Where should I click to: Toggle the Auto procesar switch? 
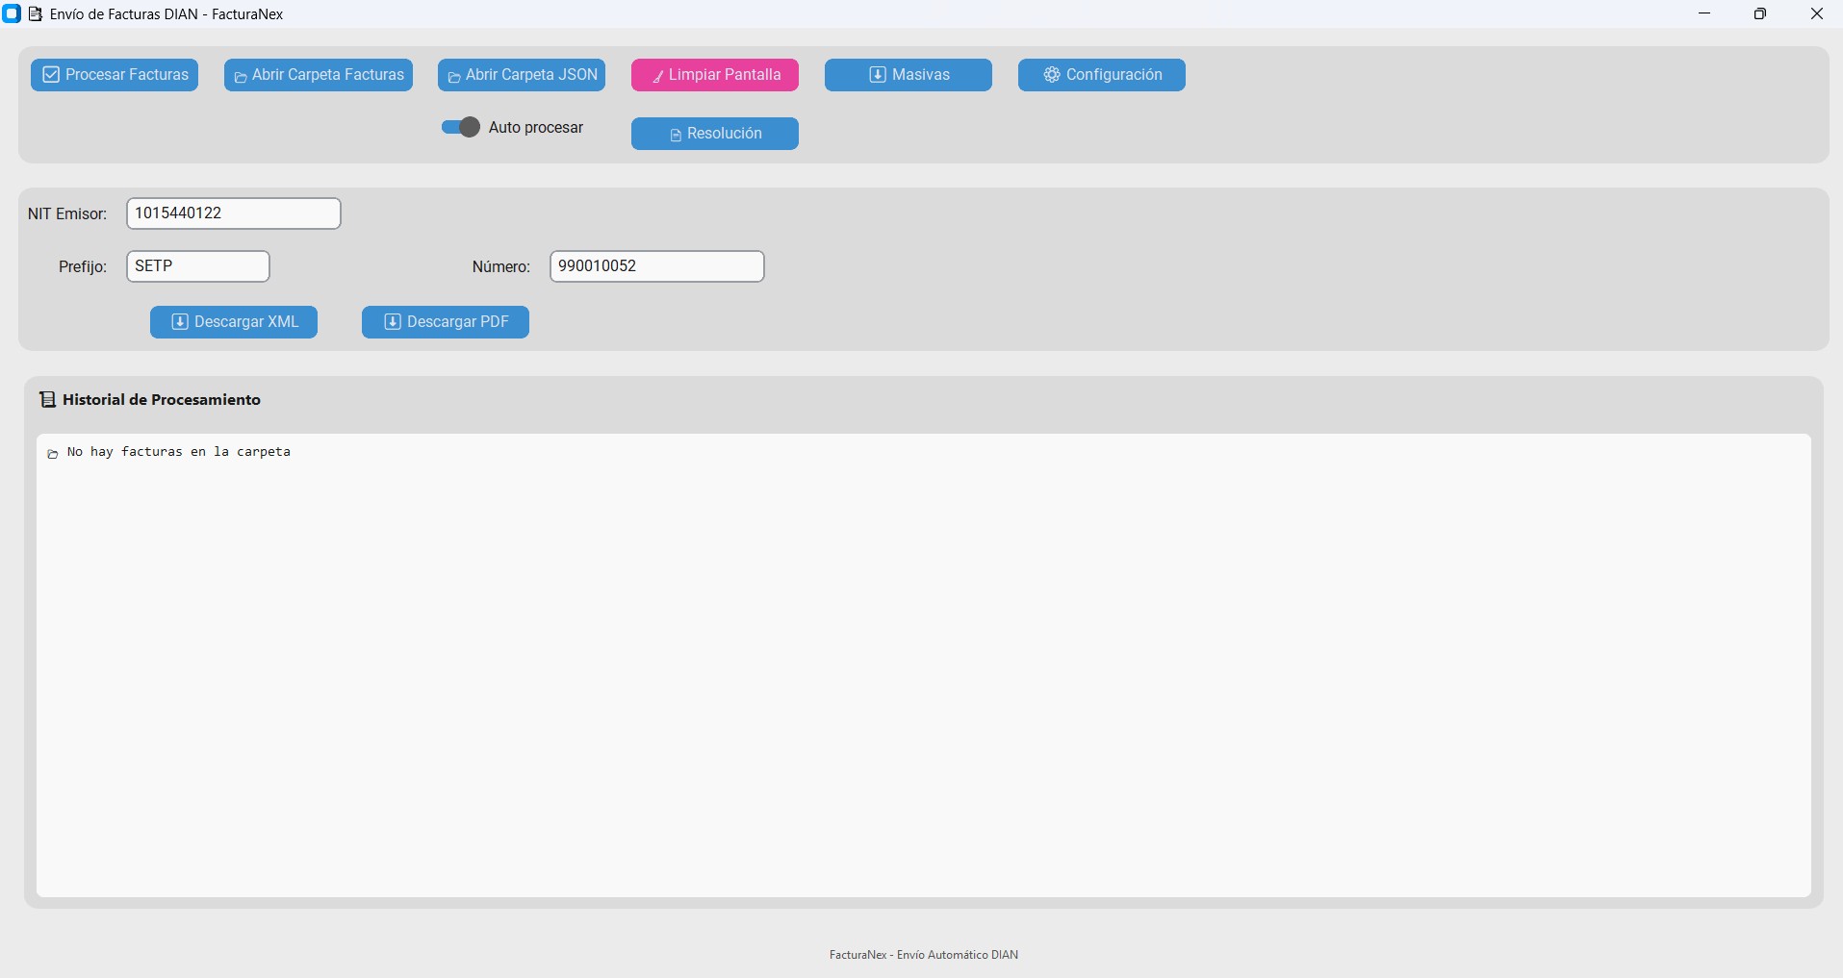461,127
